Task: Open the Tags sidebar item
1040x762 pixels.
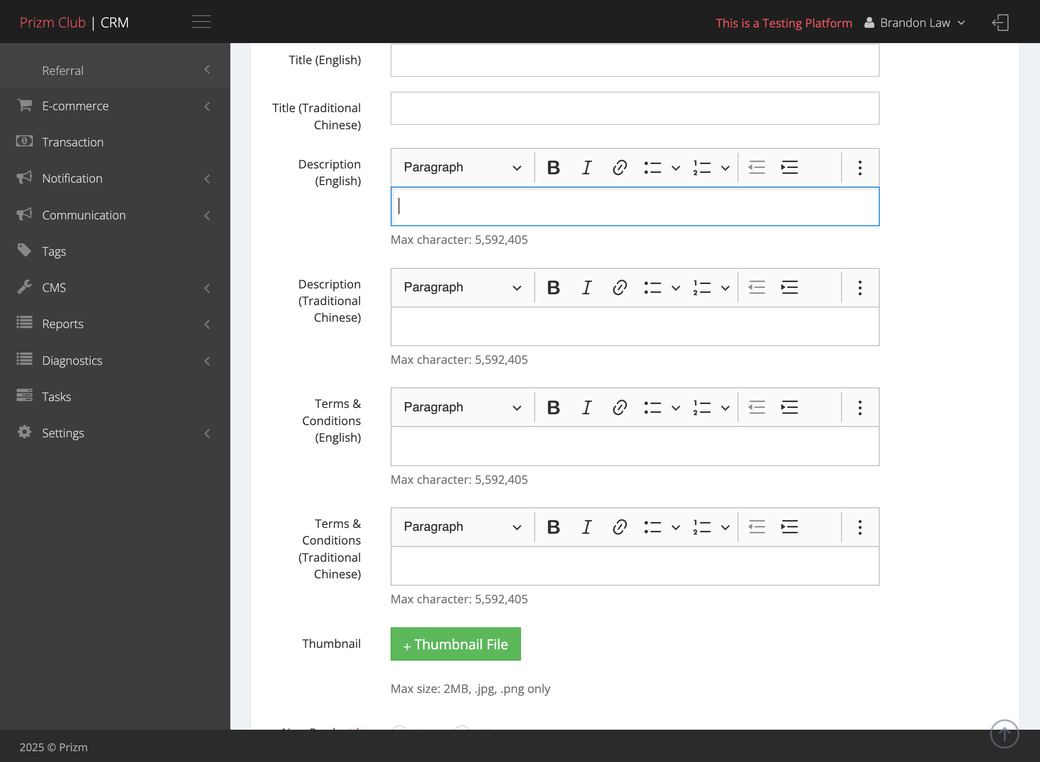Action: 115,251
